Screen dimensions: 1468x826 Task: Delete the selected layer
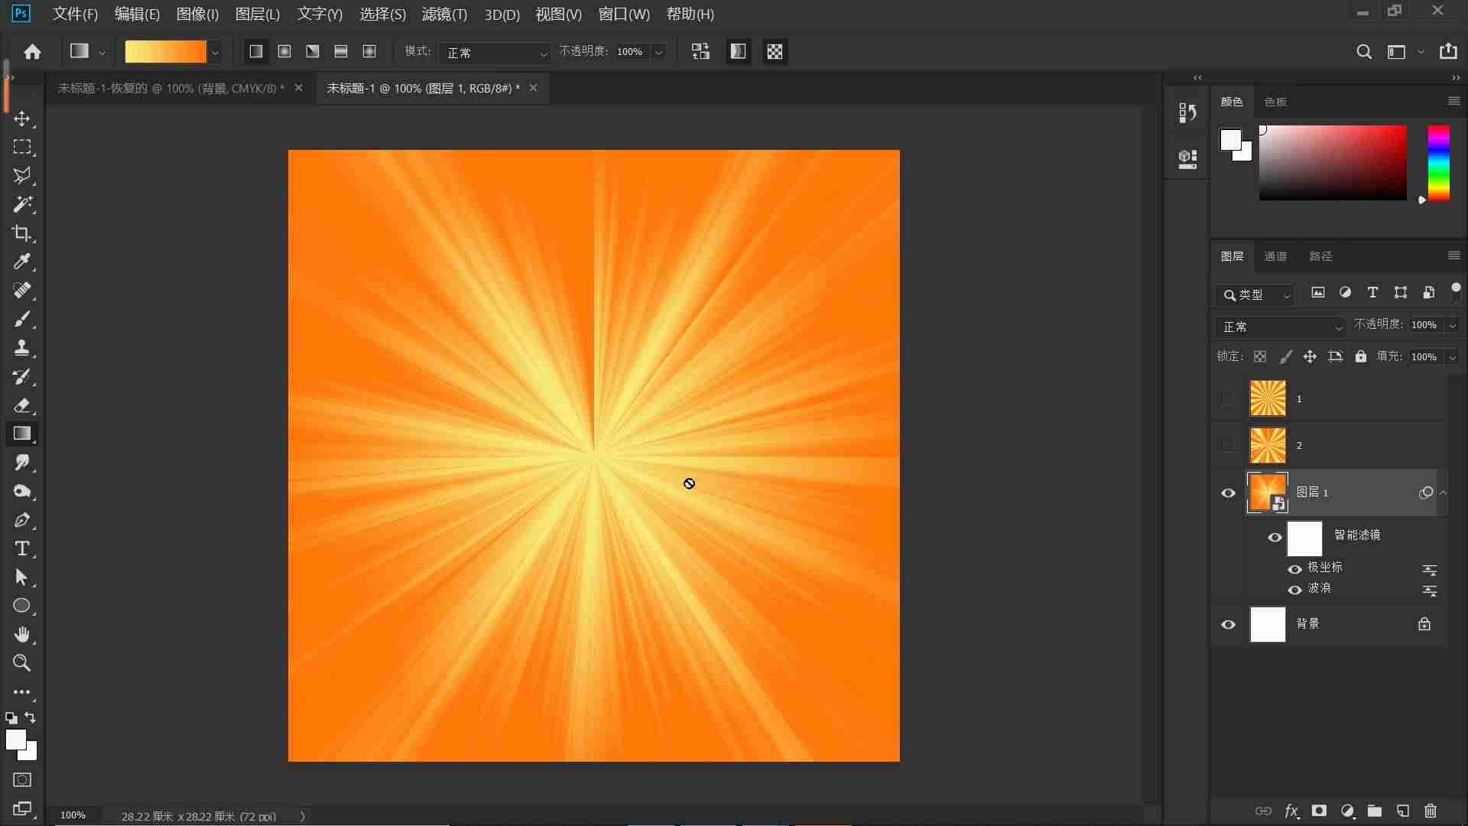tap(1431, 811)
